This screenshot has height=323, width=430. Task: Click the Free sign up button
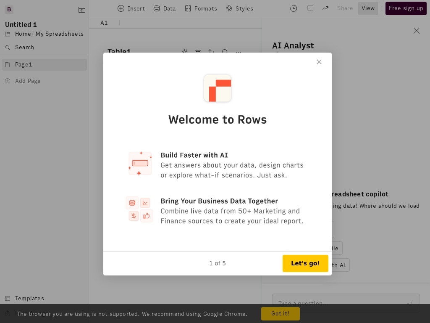click(406, 8)
